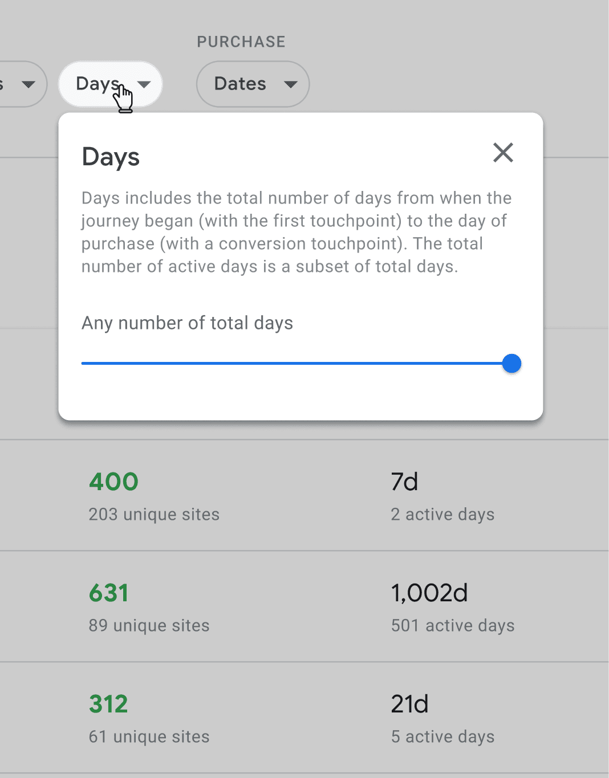Viewport: 609px width, 778px height.
Task: Click the green 631 touchpoints value
Action: click(109, 593)
